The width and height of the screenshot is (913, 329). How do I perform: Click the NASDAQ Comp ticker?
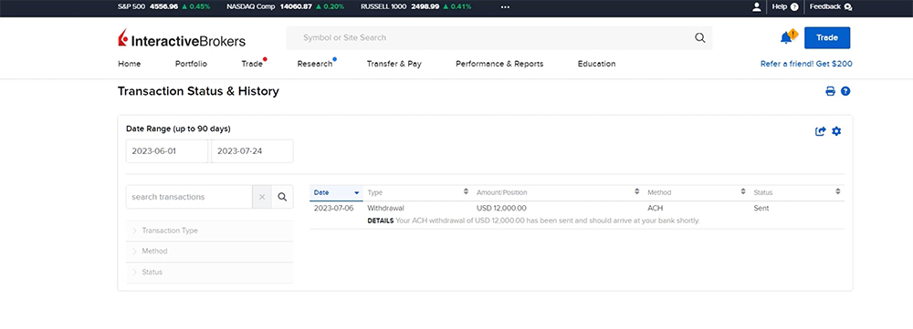tap(285, 7)
